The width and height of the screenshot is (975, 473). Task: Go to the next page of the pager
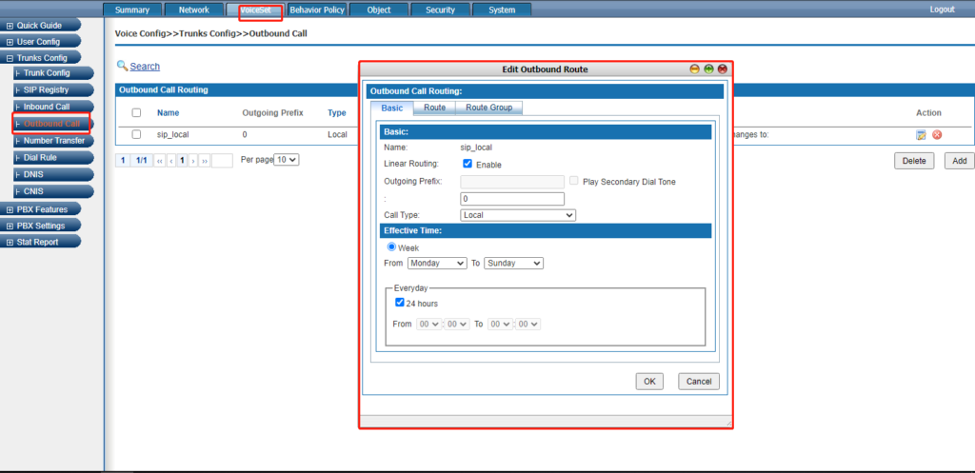point(192,160)
